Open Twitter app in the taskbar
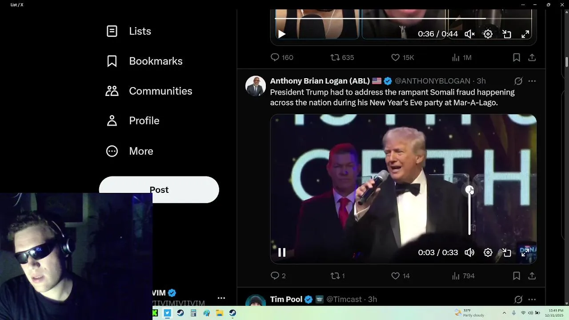The height and width of the screenshot is (320, 569). pos(167,313)
